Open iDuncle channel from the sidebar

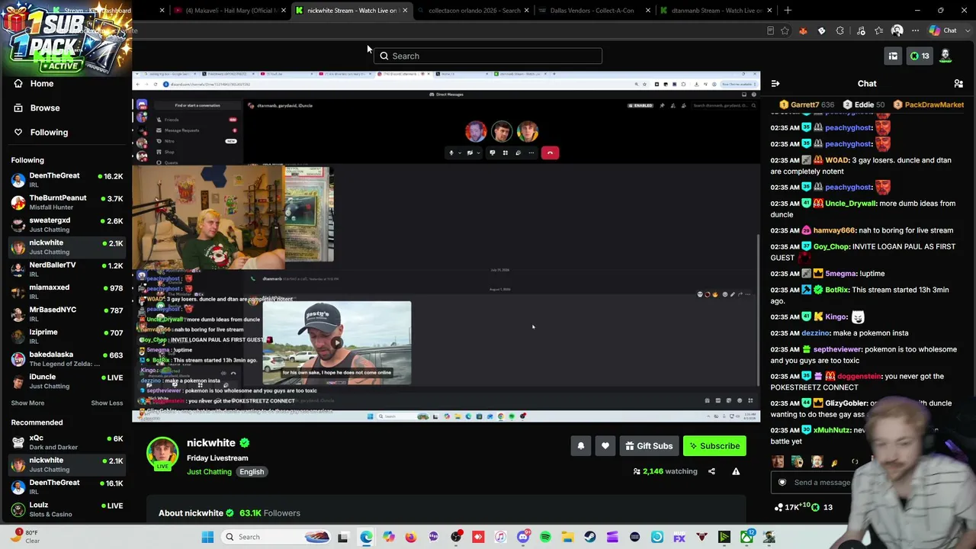tap(67, 380)
